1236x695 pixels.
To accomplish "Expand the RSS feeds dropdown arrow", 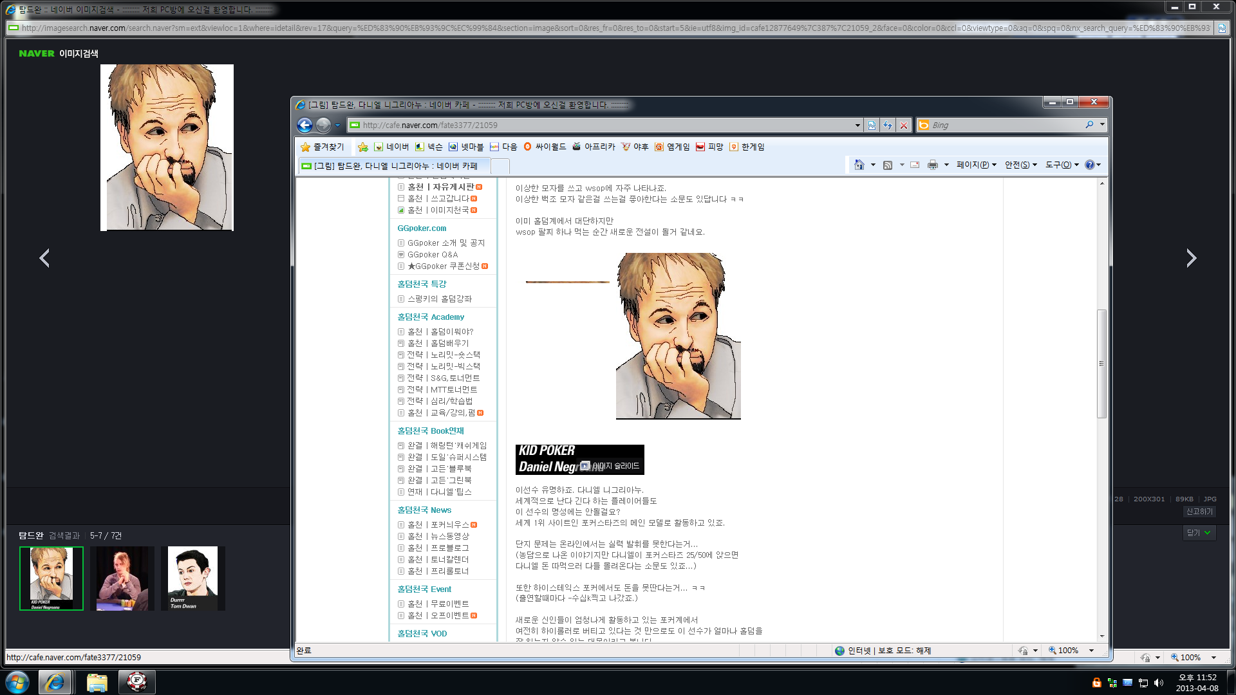I will click(x=902, y=165).
